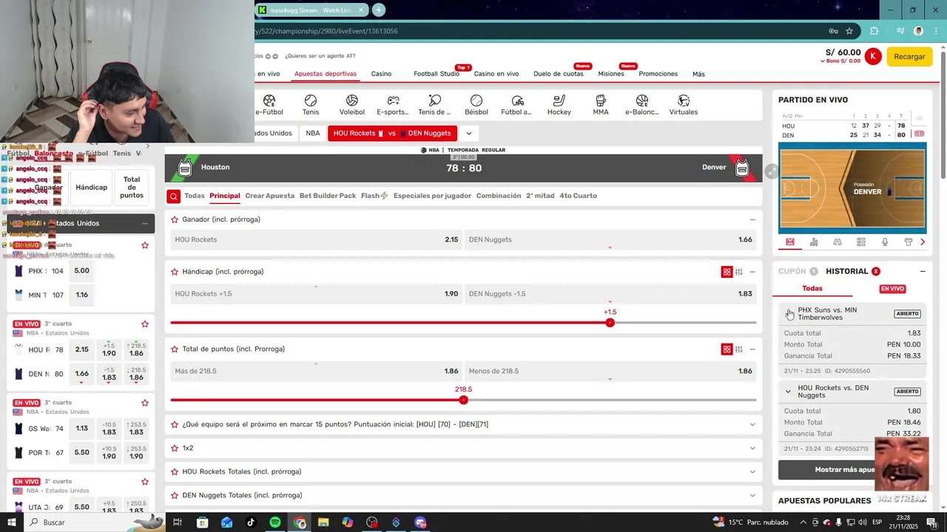Image resolution: width=947 pixels, height=532 pixels.
Task: Click the sliders settings icon in Total de puntos
Action: pyautogui.click(x=739, y=349)
